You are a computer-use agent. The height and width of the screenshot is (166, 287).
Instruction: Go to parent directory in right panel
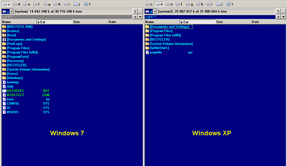click(x=283, y=11)
